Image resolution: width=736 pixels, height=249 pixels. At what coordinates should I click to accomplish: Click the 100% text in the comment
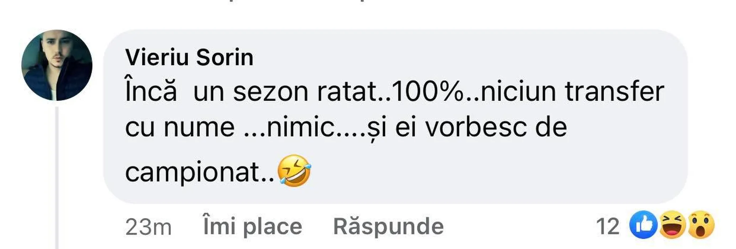click(428, 92)
